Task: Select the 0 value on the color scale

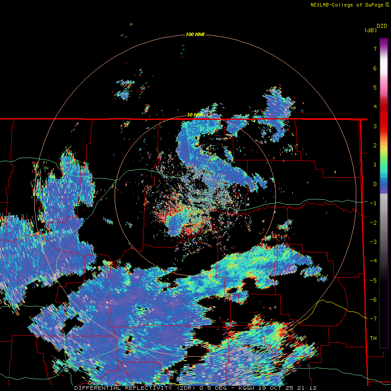Action: click(375, 184)
